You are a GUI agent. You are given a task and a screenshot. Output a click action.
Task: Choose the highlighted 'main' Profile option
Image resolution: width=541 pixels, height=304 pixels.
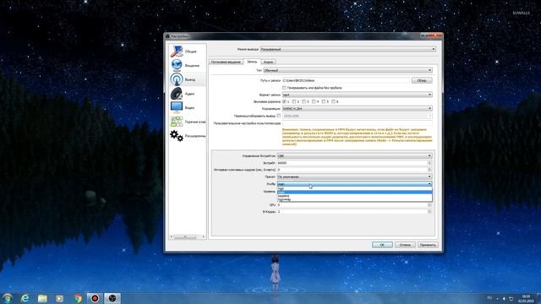355,192
